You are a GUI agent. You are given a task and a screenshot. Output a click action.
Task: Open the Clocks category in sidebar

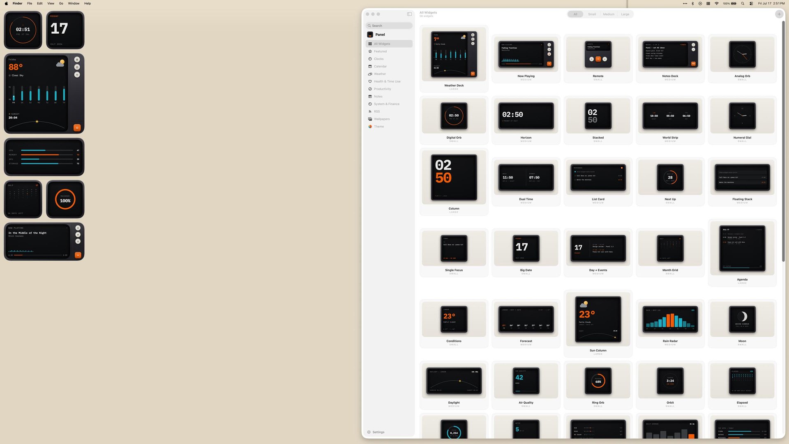coord(389,59)
